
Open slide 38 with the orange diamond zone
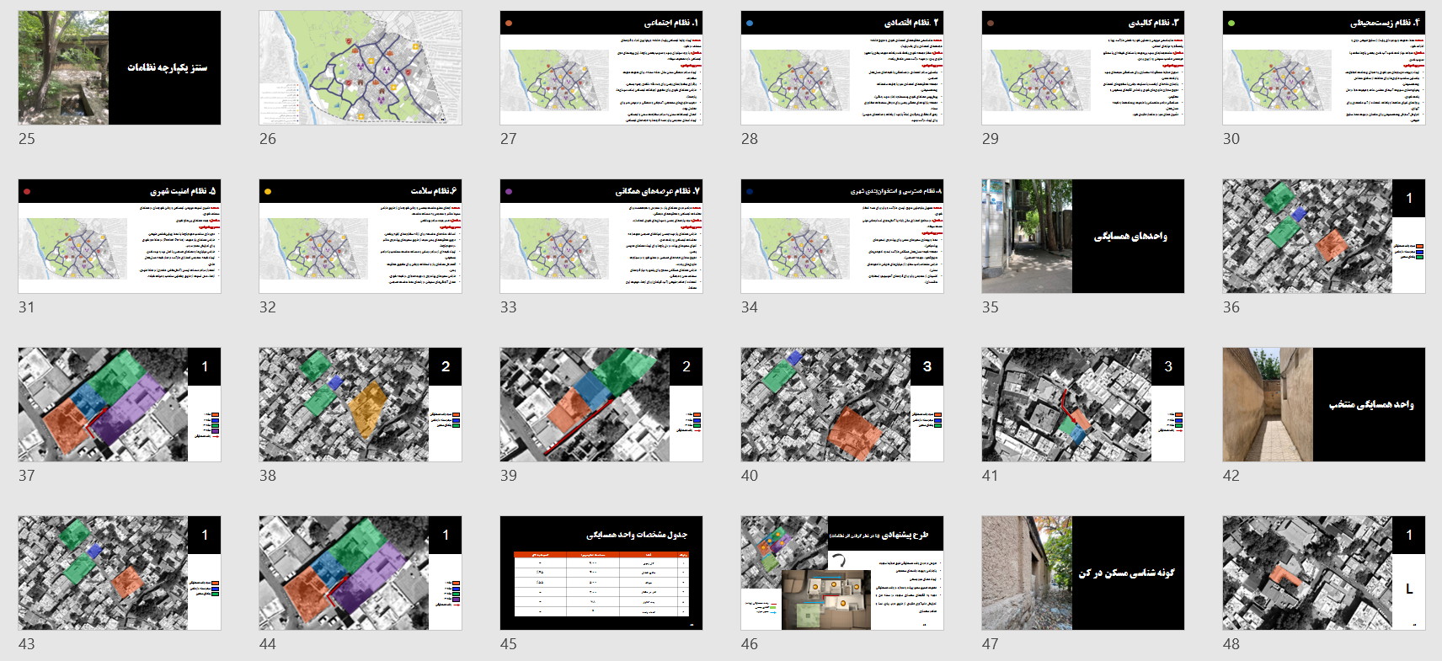coord(360,404)
